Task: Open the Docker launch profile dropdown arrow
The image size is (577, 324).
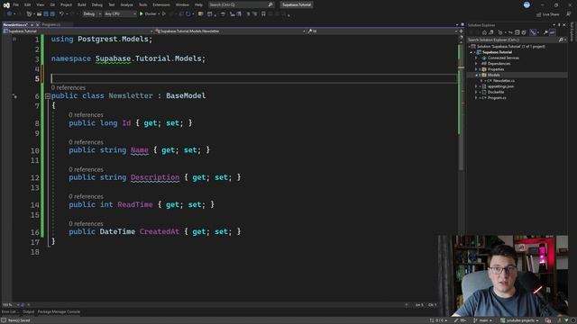Action: click(x=159, y=14)
